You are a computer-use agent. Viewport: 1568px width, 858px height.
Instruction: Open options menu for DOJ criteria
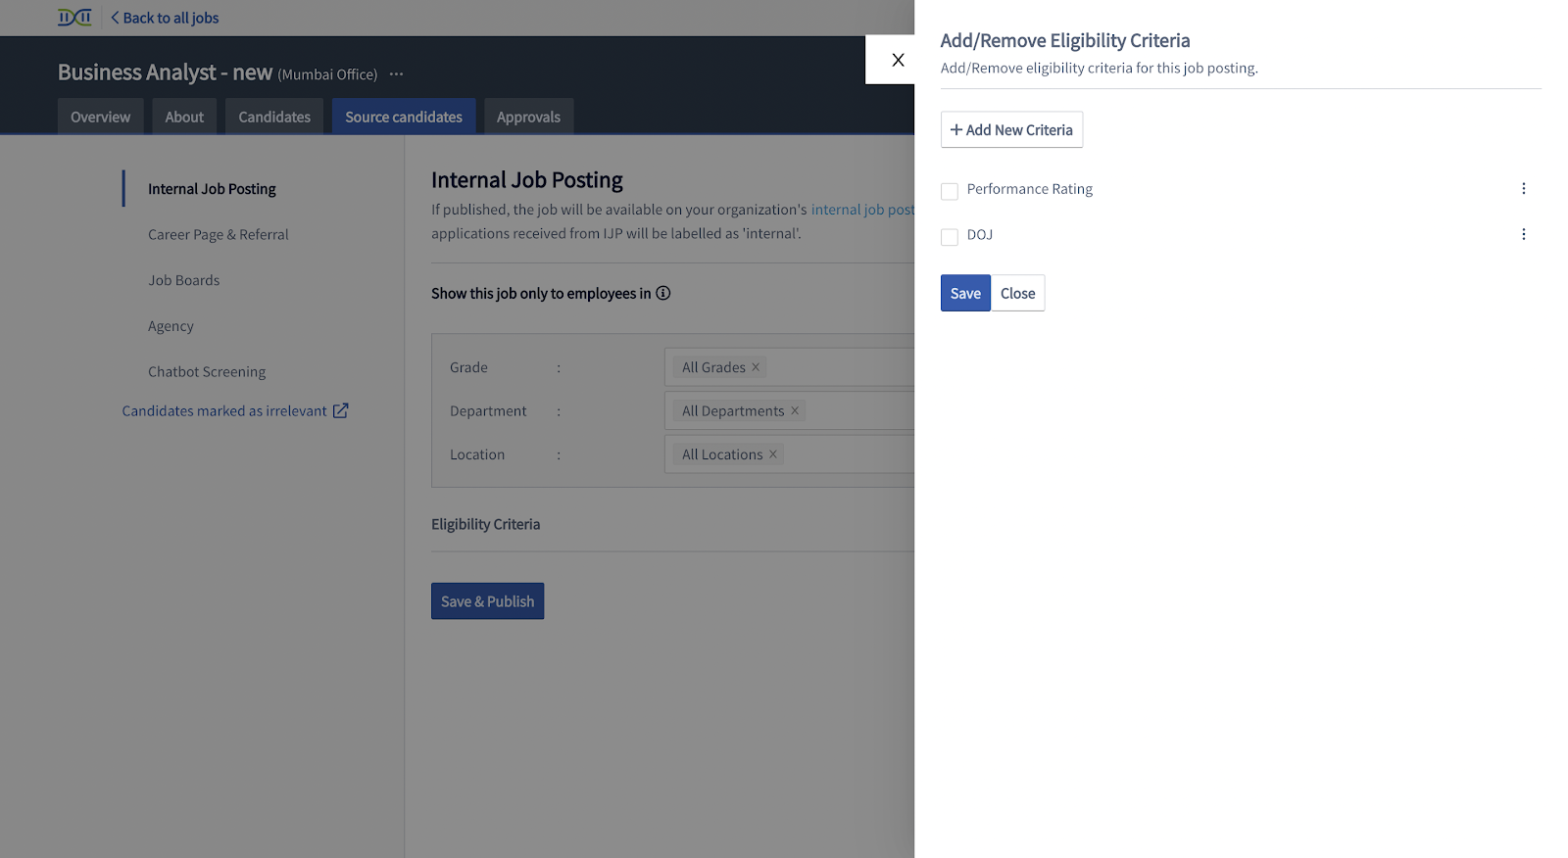(x=1523, y=235)
